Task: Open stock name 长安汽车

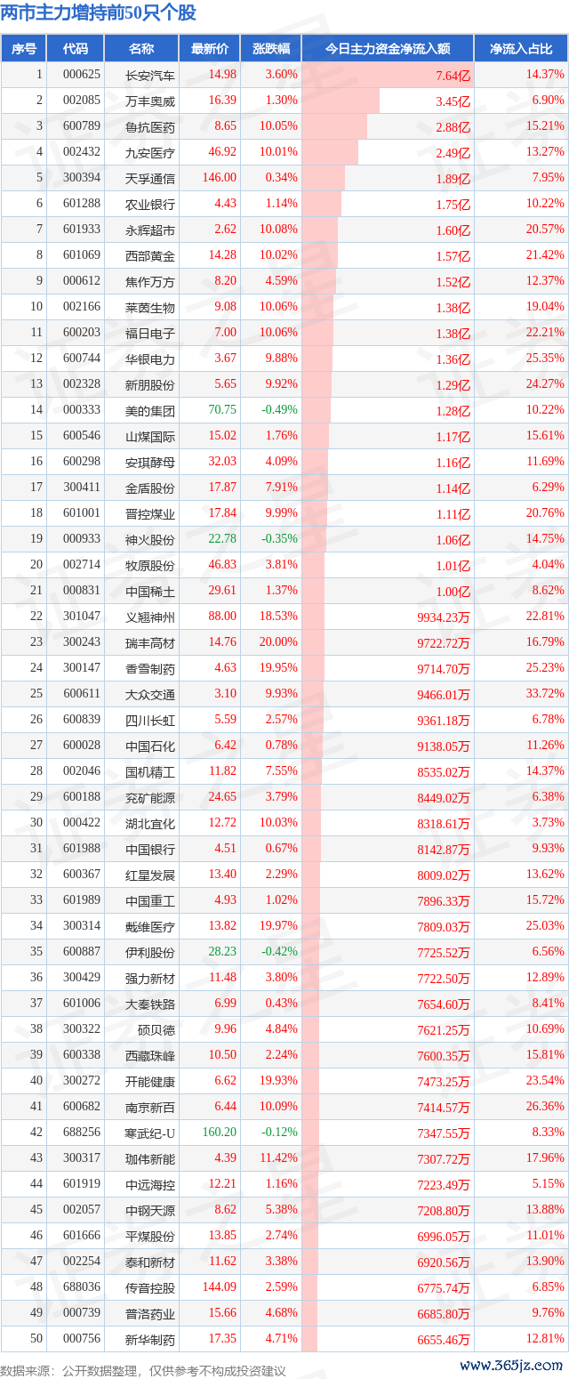Action: click(150, 75)
